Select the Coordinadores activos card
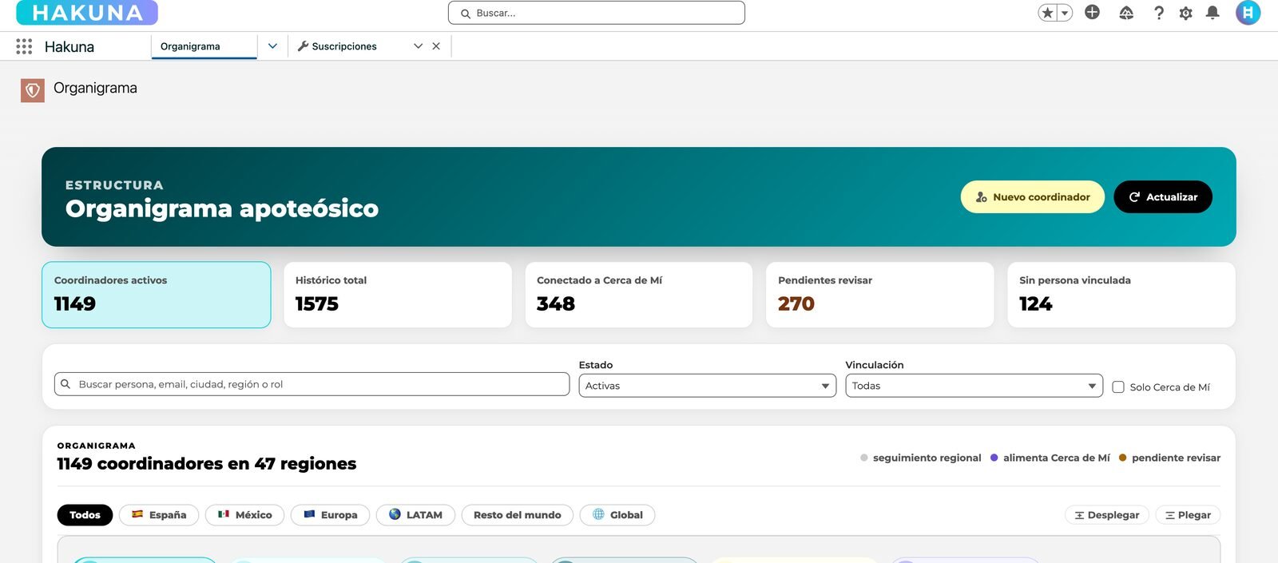Image resolution: width=1278 pixels, height=563 pixels. click(x=157, y=295)
